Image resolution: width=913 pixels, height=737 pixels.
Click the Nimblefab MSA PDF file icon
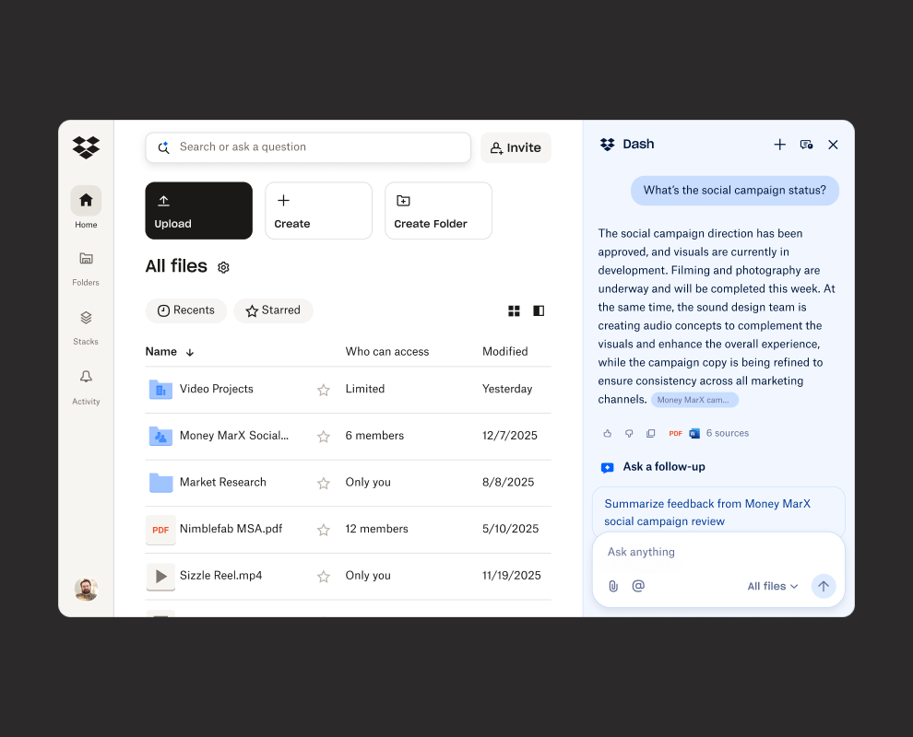[160, 530]
